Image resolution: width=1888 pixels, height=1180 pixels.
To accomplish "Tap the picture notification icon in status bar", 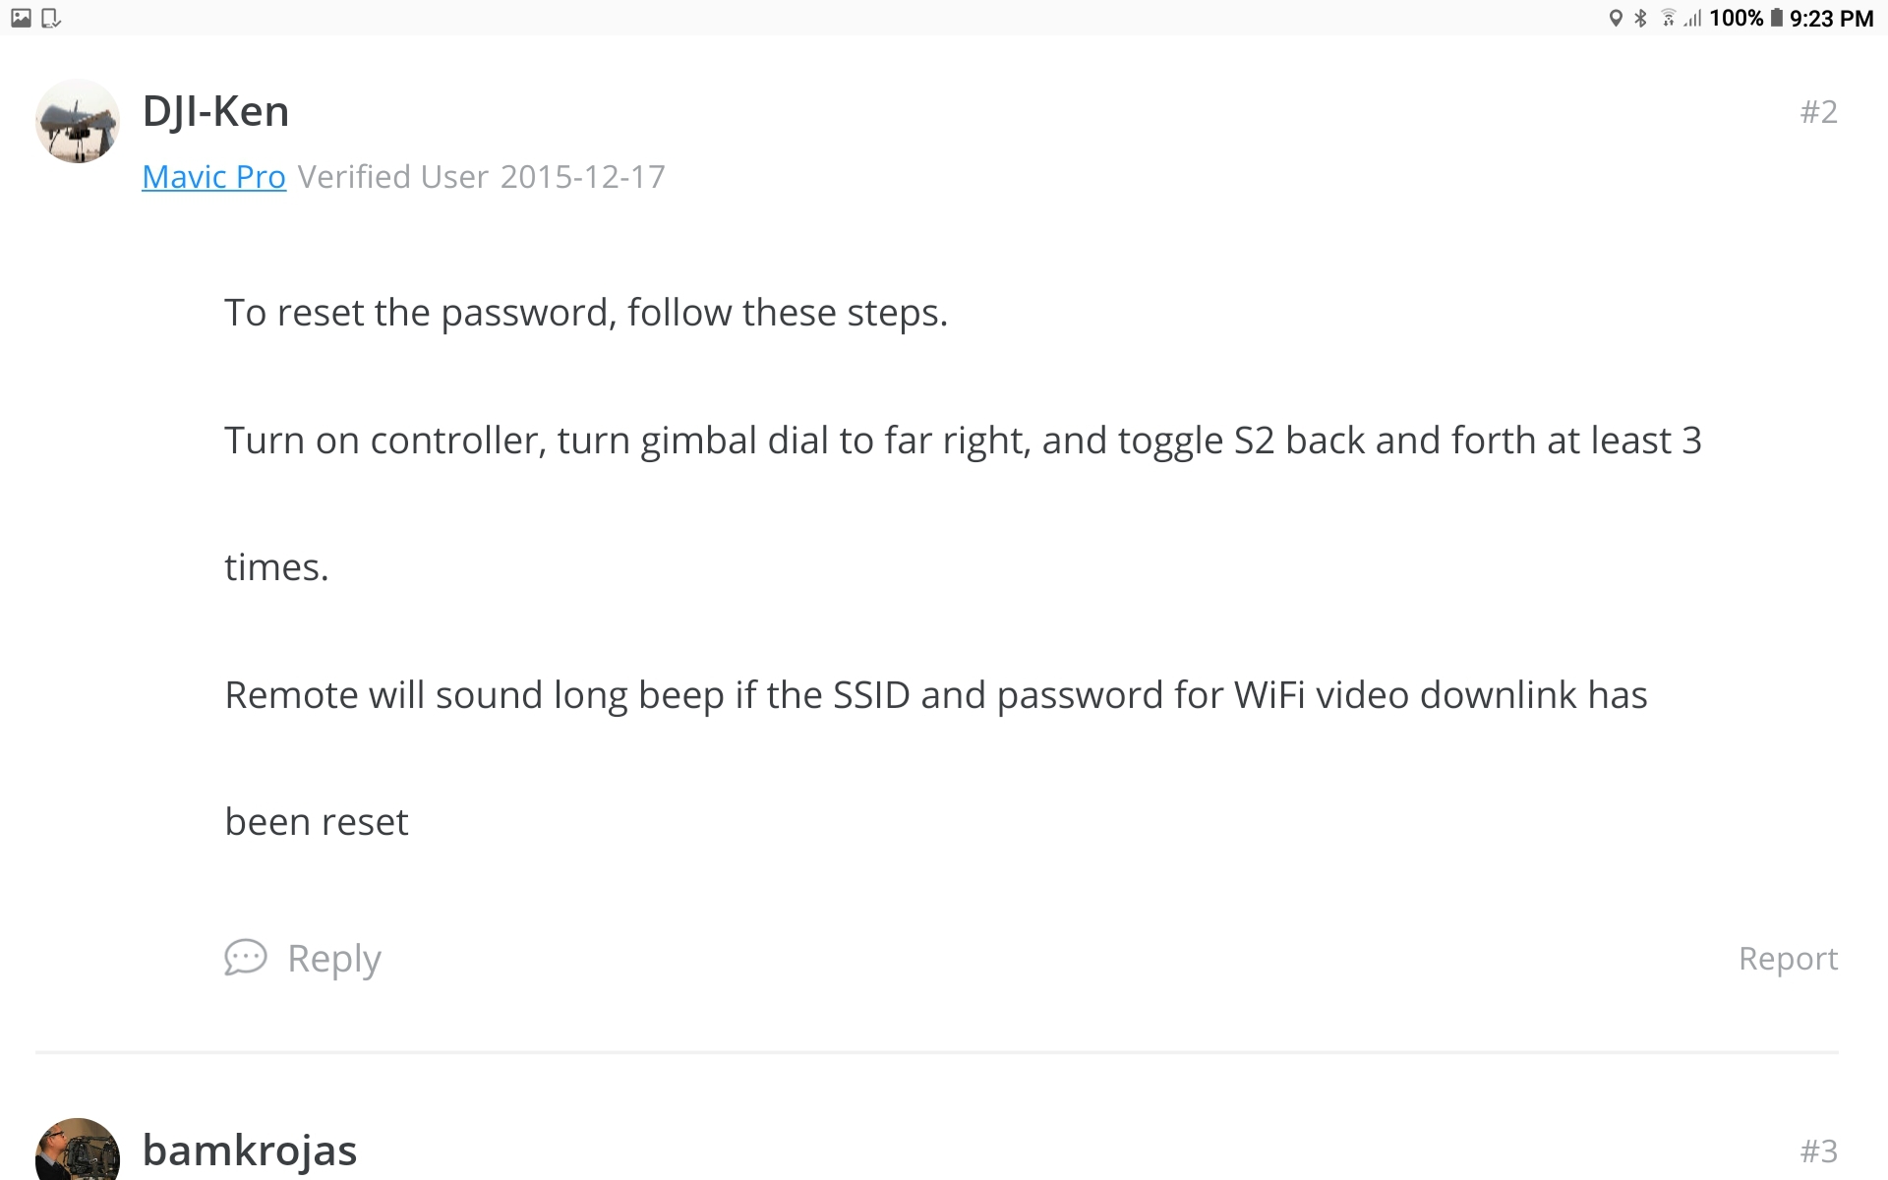I will [x=21, y=18].
